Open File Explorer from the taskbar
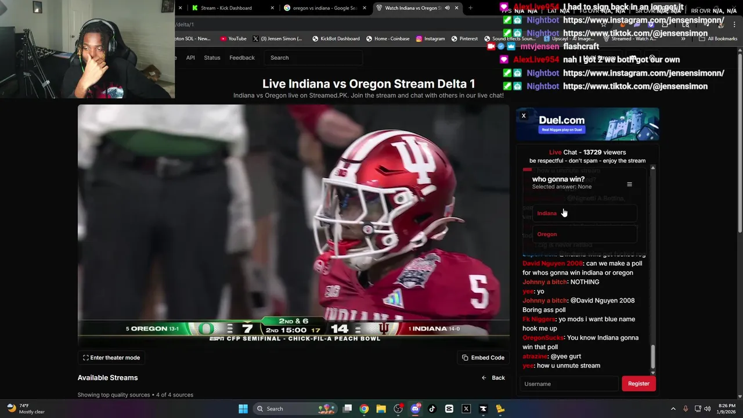The height and width of the screenshot is (418, 743). (381, 409)
